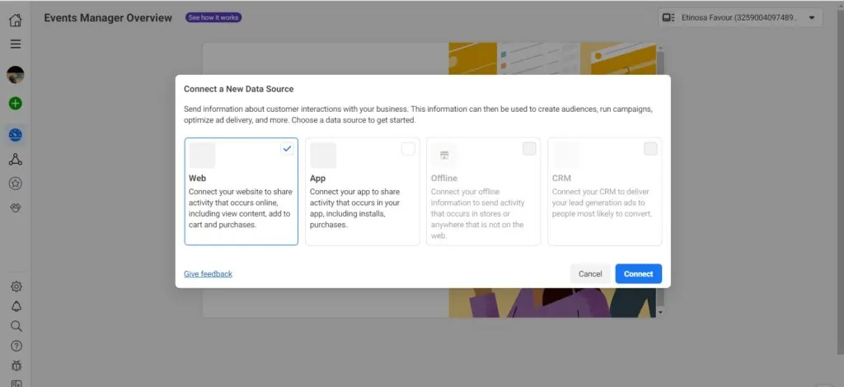
Task: Click the profile avatar in sidebar
Action: click(x=16, y=75)
